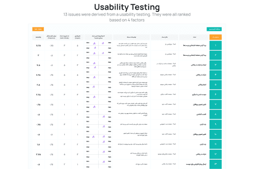The width and height of the screenshot is (254, 169).
Task: Click the teal number cell for issue 1
Action: [215, 46]
